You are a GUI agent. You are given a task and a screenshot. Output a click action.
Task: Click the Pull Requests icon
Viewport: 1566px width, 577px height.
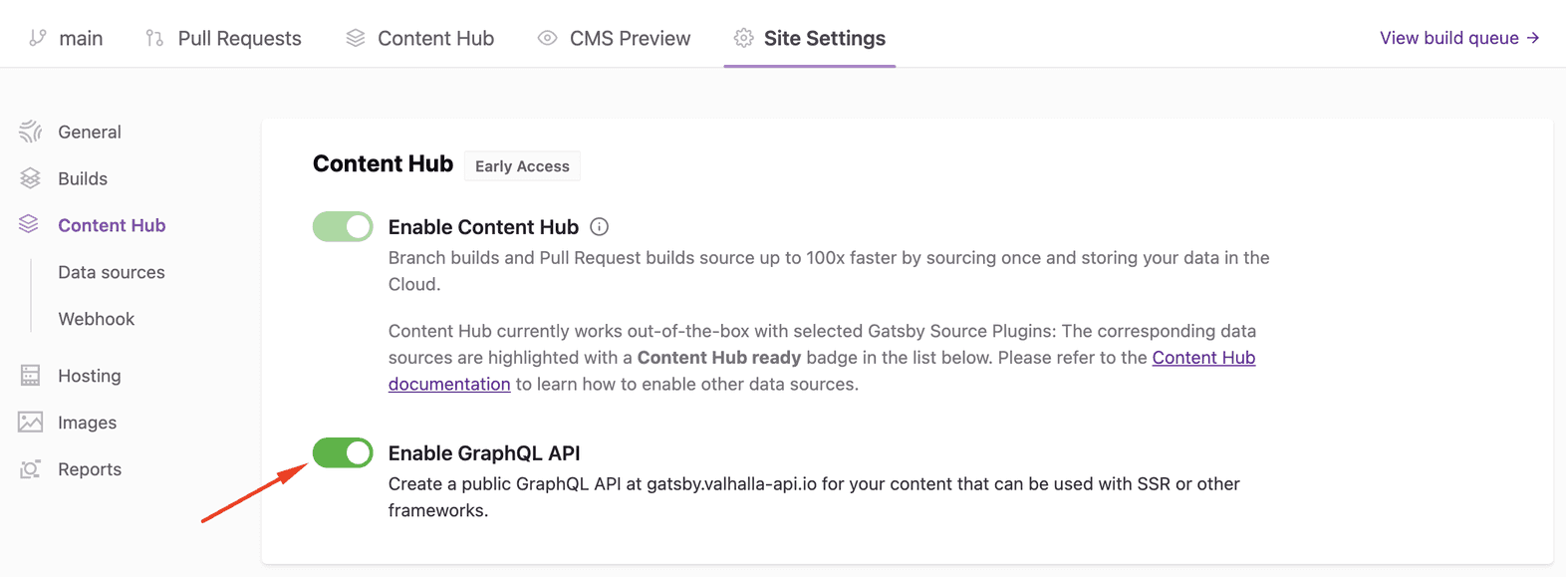[152, 38]
